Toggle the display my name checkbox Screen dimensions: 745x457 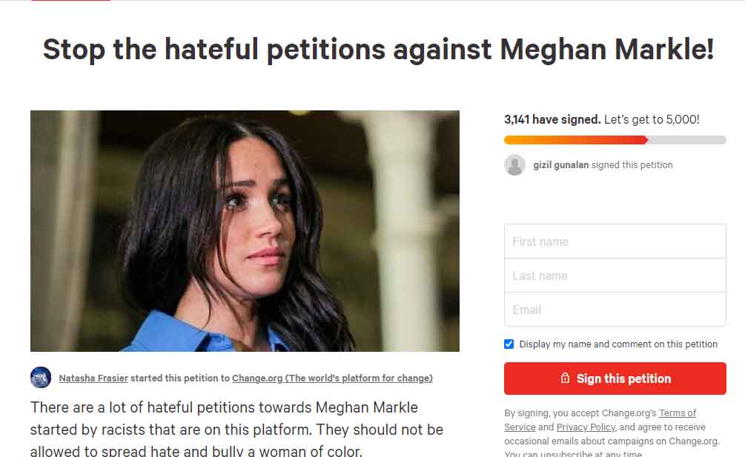[509, 344]
